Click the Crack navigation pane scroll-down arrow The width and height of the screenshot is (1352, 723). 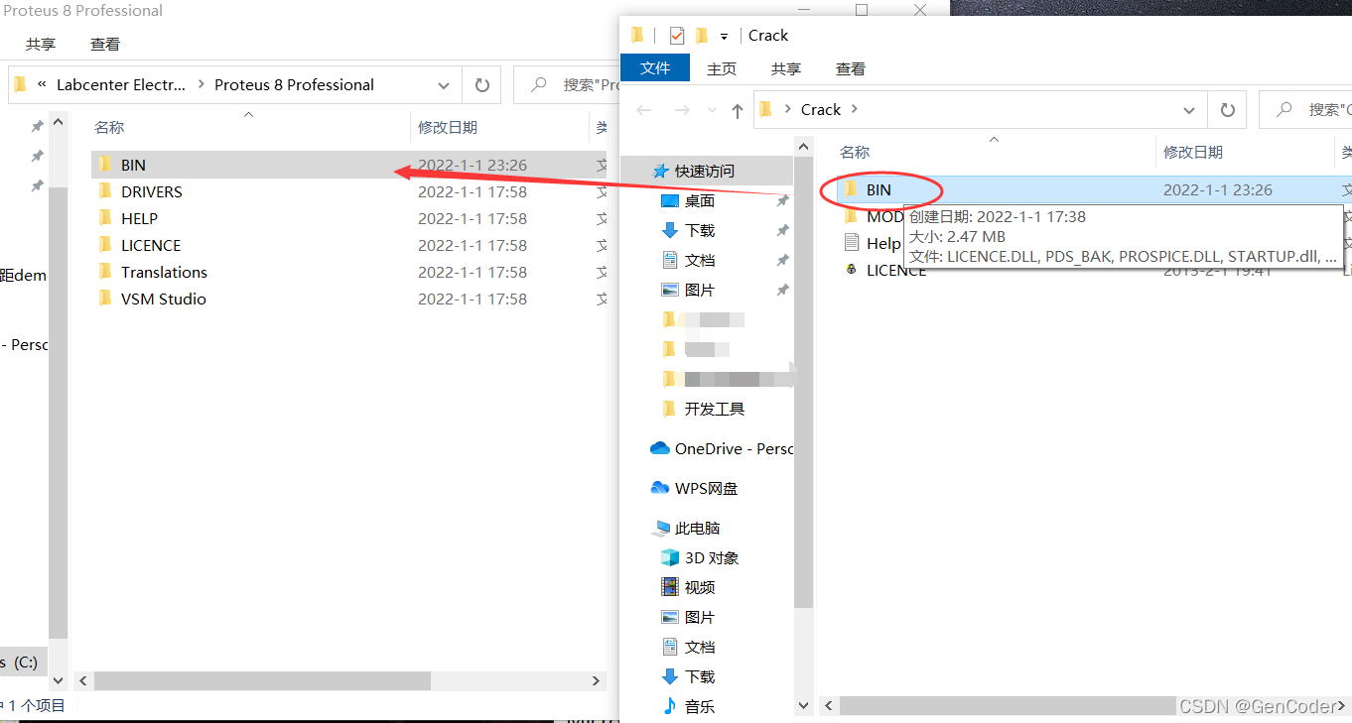coord(803,706)
